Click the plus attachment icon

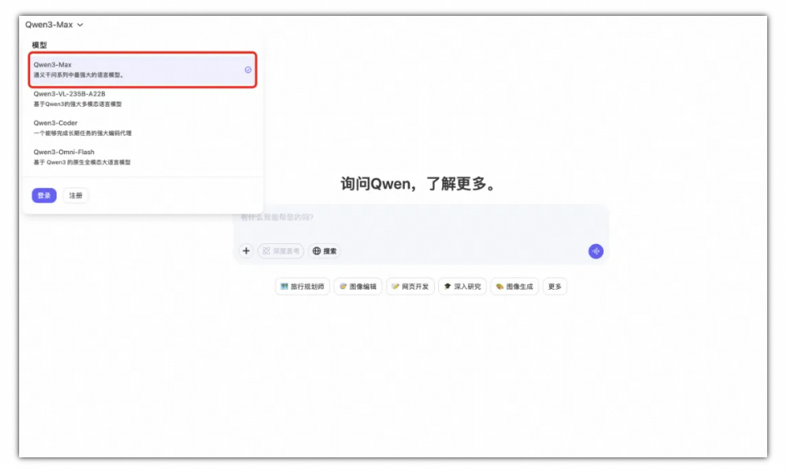(246, 251)
